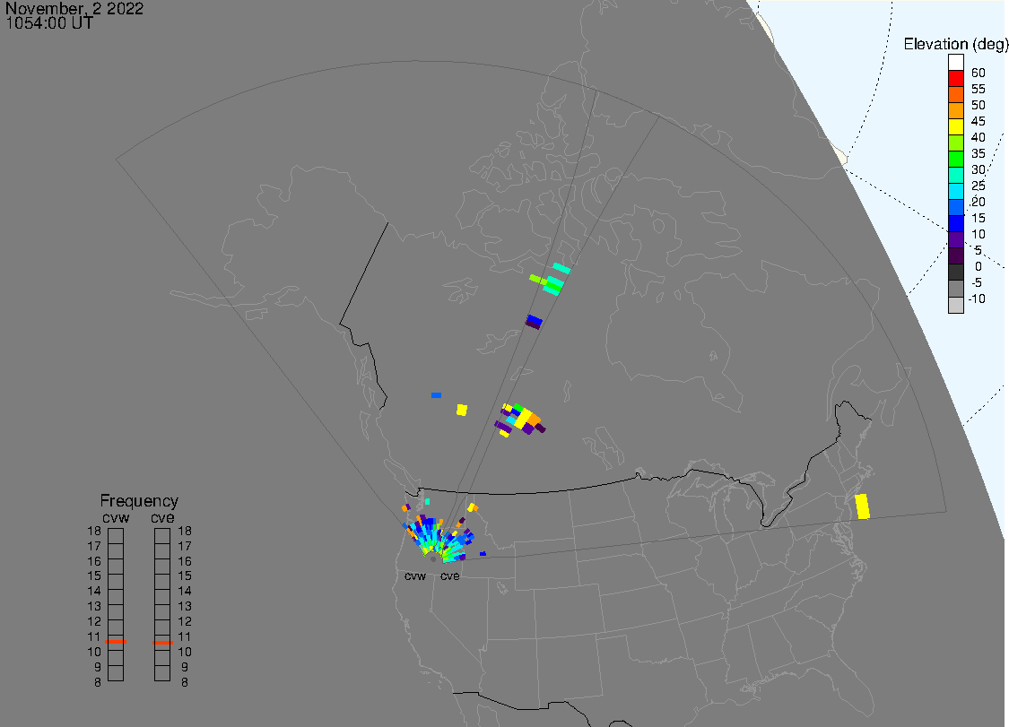
Task: Click the 'November, 2 2022' date text
Action: click(74, 8)
